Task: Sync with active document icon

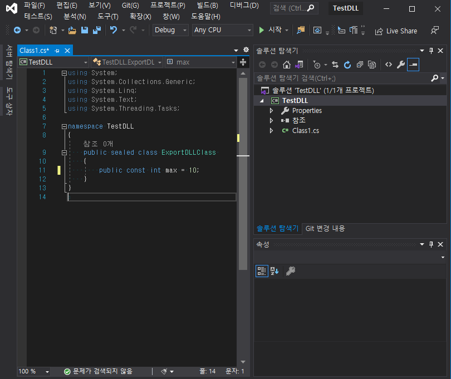Action: 335,65
